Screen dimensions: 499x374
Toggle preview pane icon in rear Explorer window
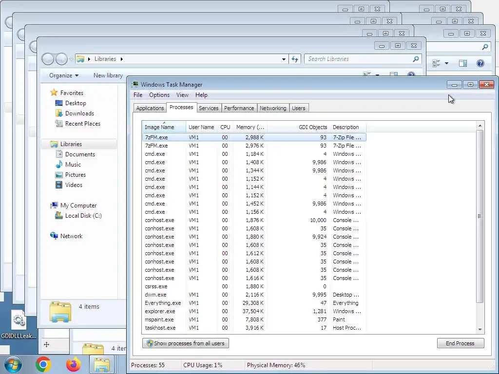[x=463, y=63]
